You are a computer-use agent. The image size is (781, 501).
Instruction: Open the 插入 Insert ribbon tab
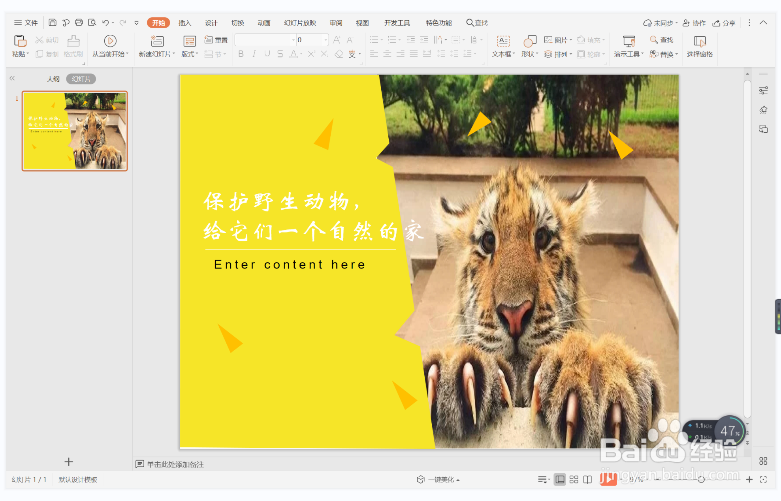(x=184, y=23)
